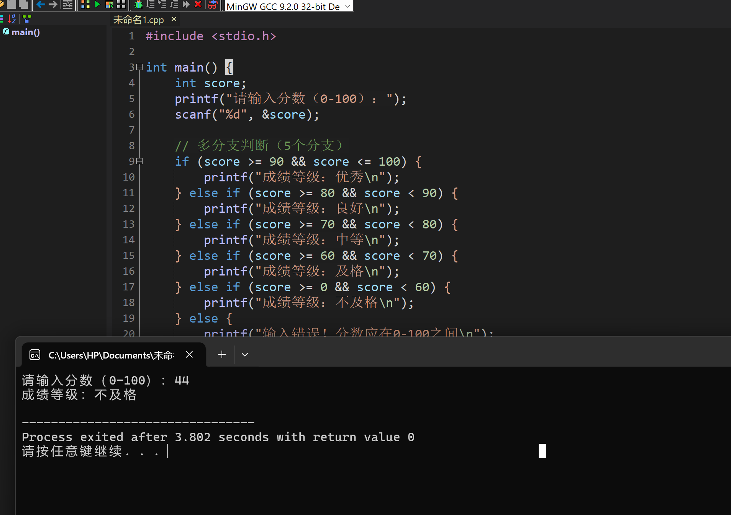Stop execution with the red X icon
731x515 pixels.
coord(198,5)
